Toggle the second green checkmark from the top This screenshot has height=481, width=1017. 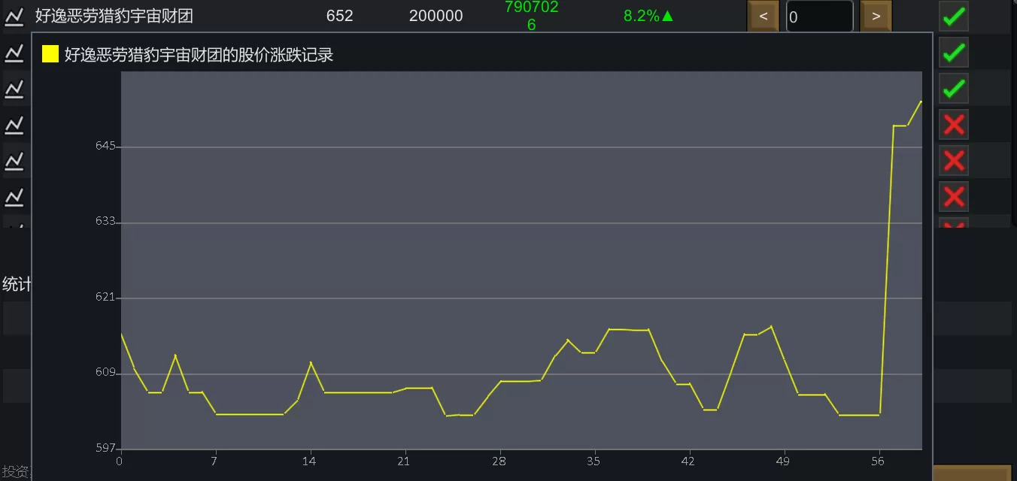click(x=953, y=53)
